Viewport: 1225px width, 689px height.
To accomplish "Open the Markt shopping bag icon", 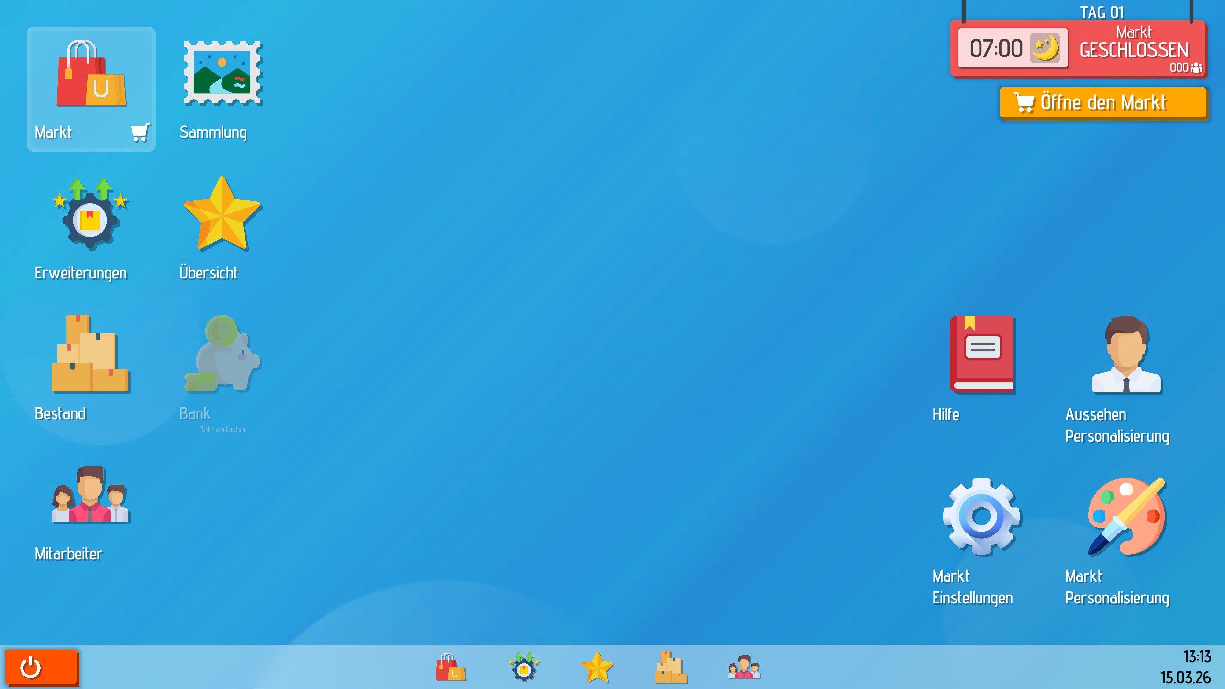I will pyautogui.click(x=91, y=74).
